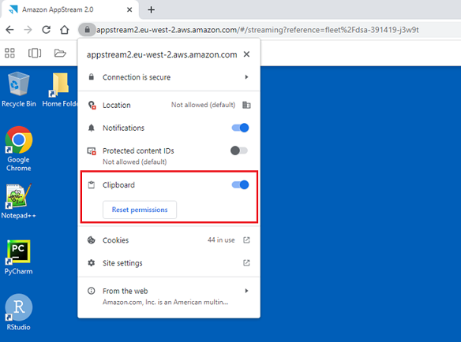Image resolution: width=461 pixels, height=342 pixels.
Task: Click the Site settings external link icon
Action: 246,262
